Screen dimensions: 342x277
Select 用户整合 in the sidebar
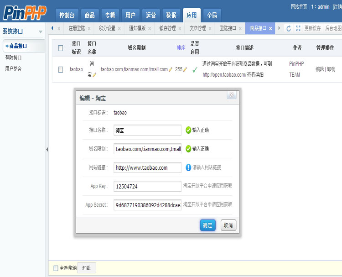[13, 69]
